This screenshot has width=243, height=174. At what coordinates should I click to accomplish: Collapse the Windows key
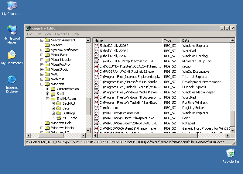click(x=42, y=84)
